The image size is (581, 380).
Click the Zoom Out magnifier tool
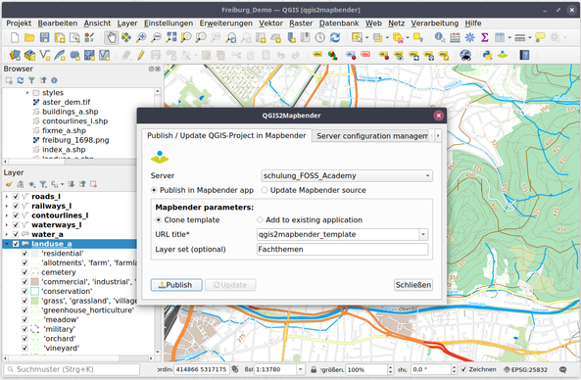(x=157, y=37)
